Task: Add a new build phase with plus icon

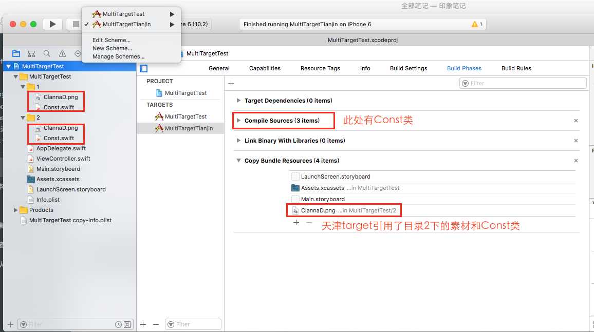Action: tap(231, 83)
